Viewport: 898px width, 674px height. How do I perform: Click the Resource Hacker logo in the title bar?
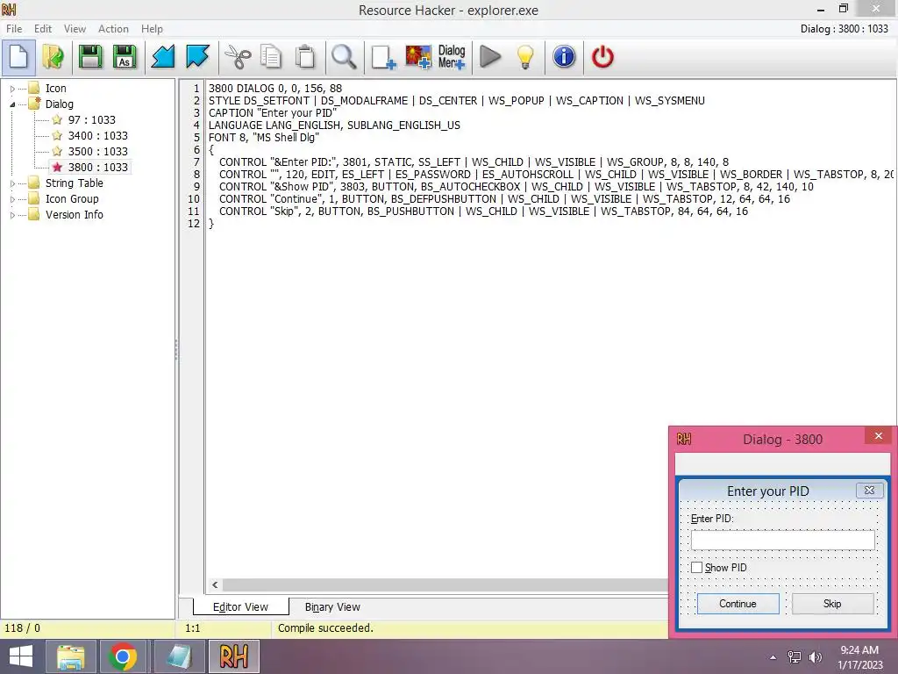pyautogui.click(x=9, y=9)
